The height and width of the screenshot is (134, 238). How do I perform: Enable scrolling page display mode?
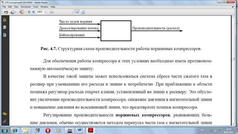[77, 12]
